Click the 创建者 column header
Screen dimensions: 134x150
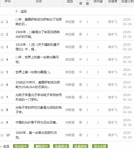point(113,1)
